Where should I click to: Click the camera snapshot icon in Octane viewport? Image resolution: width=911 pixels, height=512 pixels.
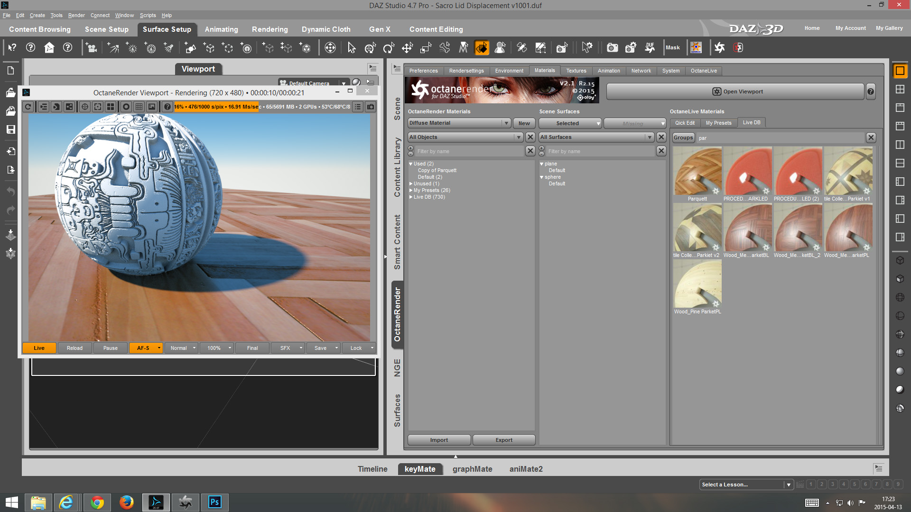371,107
